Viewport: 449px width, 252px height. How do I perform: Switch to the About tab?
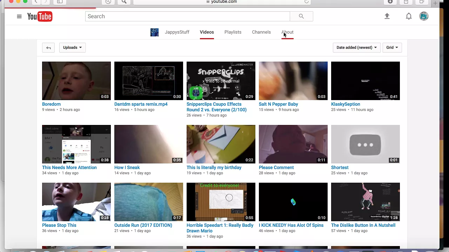pyautogui.click(x=287, y=32)
